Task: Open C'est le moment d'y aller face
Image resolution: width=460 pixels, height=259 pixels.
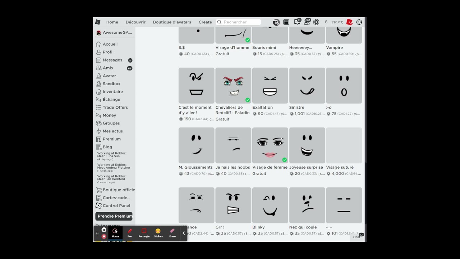Action: 197,86
